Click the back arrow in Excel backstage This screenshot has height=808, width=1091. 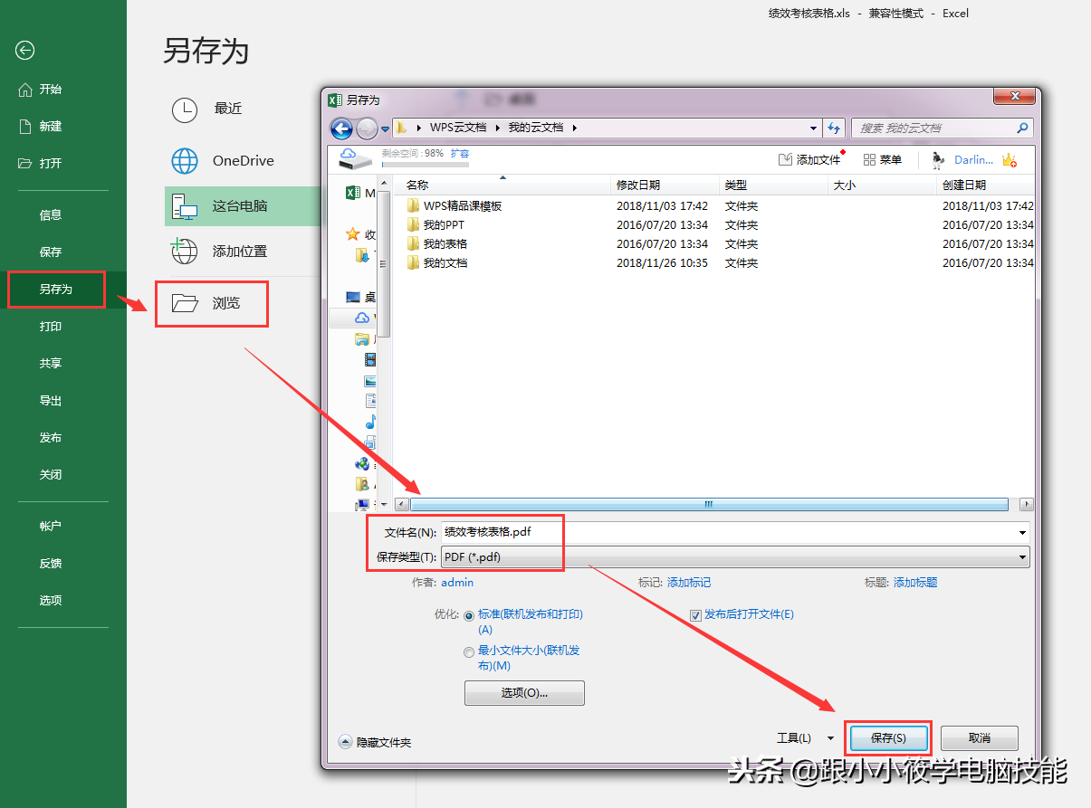[25, 51]
